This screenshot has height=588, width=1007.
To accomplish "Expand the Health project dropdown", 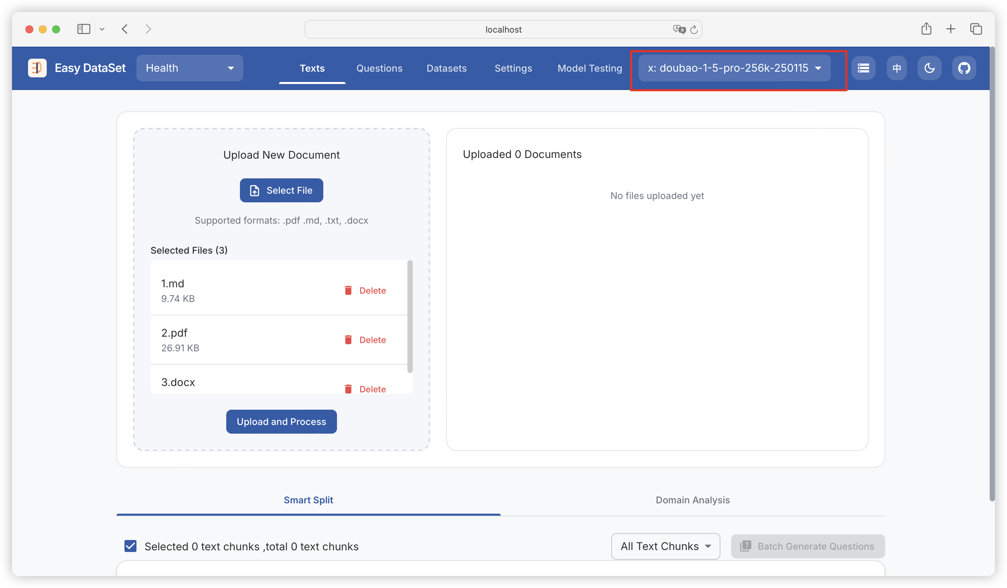I will (190, 68).
